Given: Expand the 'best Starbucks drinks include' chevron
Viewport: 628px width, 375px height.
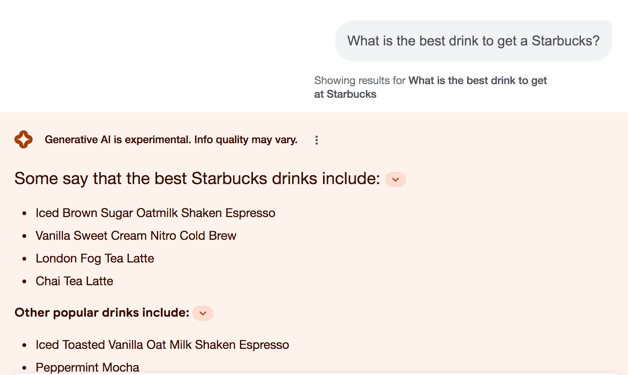Looking at the screenshot, I should (396, 180).
